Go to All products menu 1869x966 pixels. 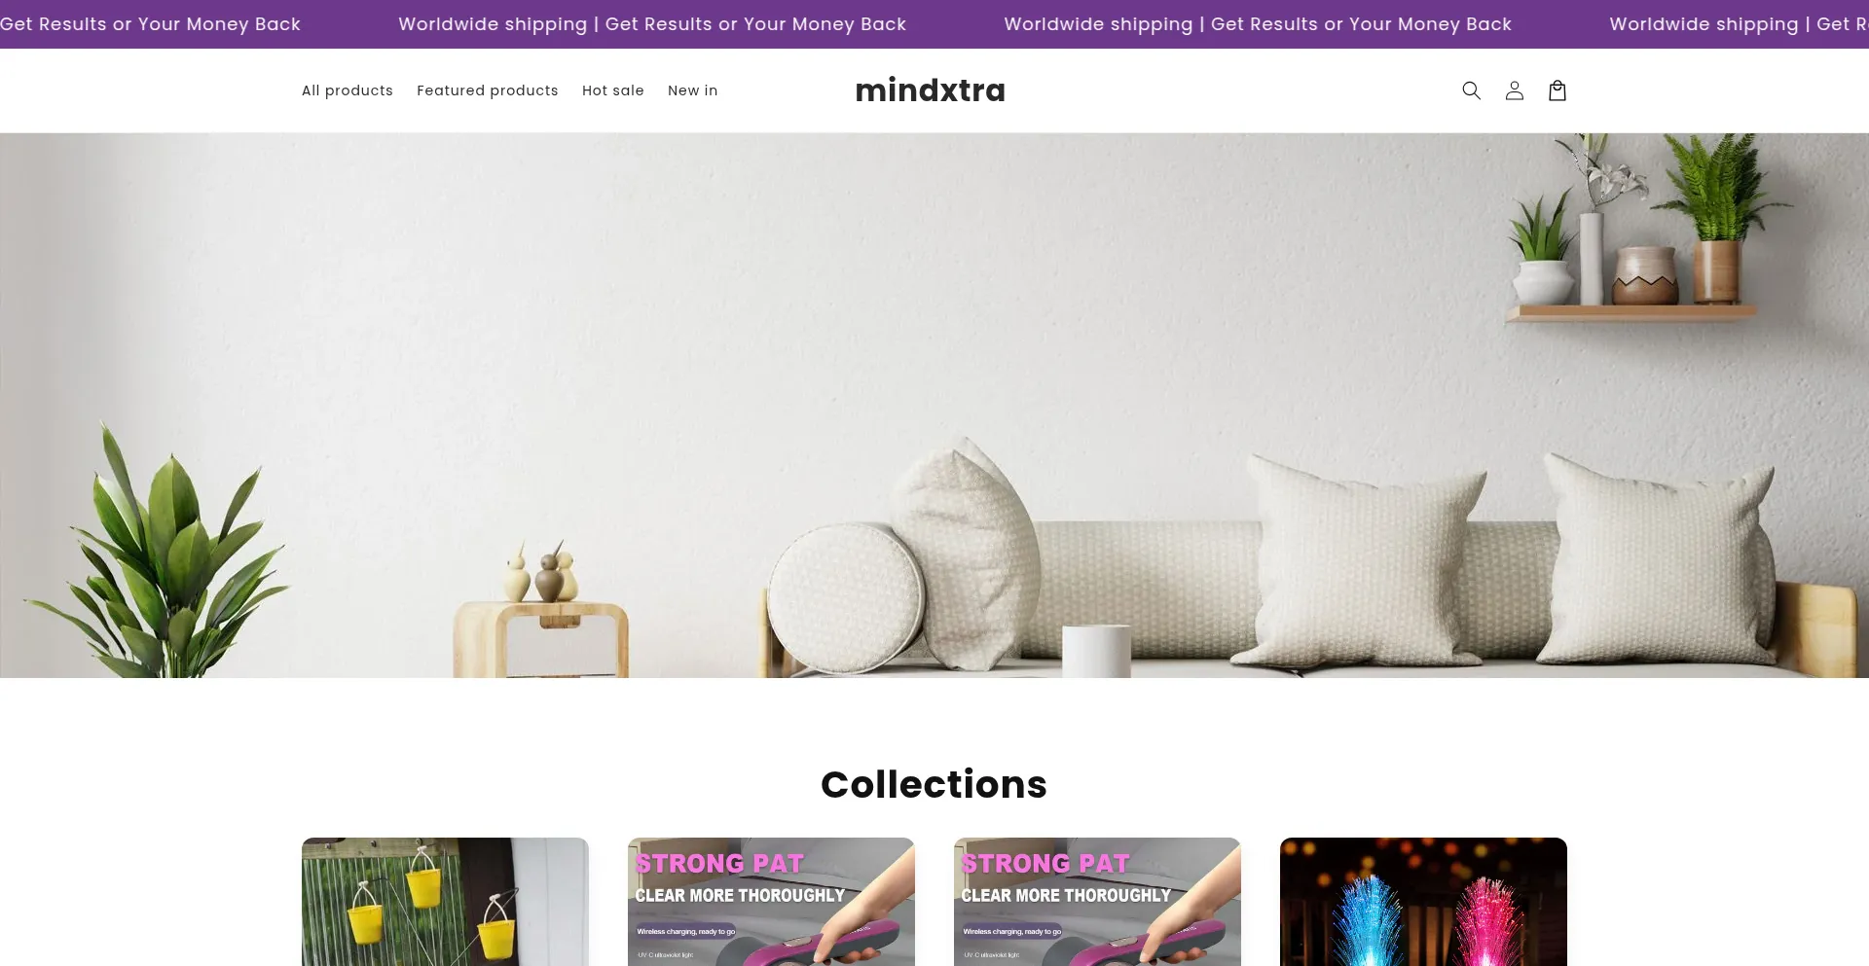(348, 90)
